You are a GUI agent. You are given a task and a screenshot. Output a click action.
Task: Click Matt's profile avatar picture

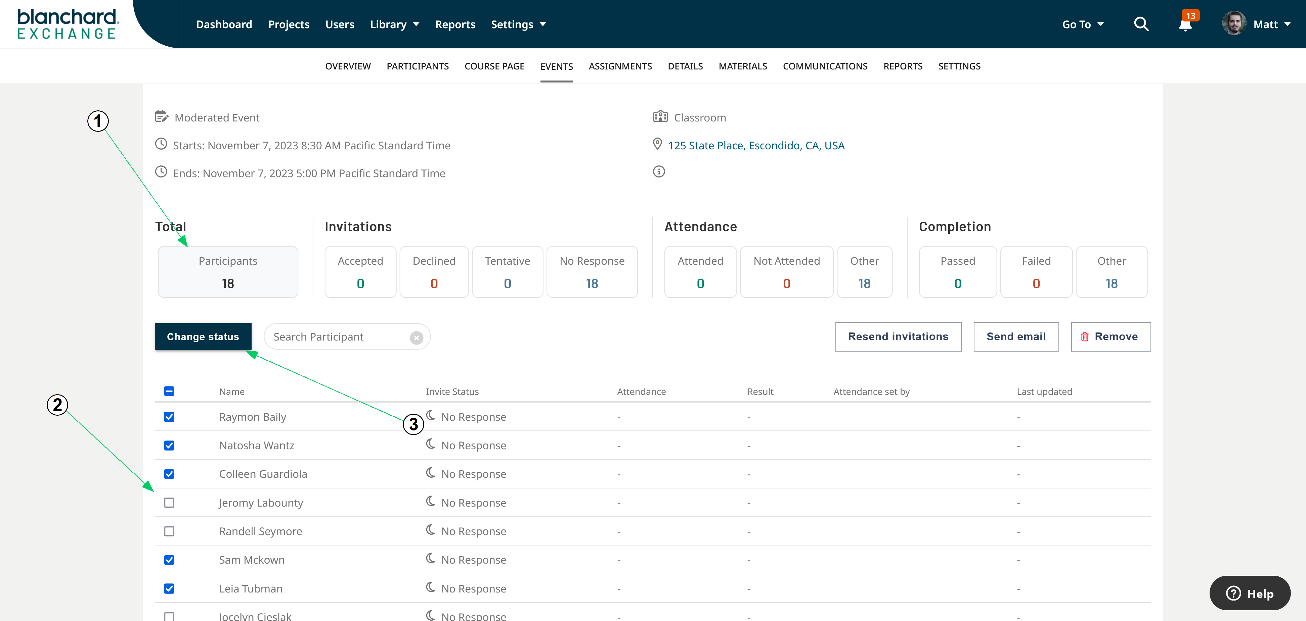point(1234,24)
